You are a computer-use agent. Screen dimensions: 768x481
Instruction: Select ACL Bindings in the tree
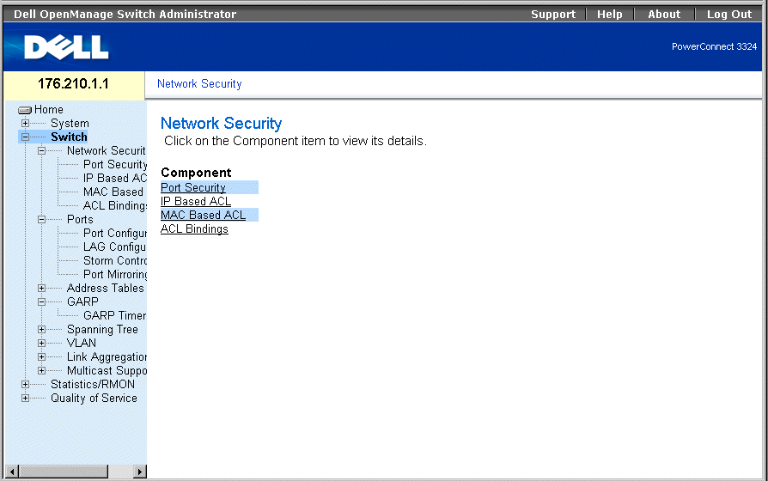pyautogui.click(x=114, y=205)
